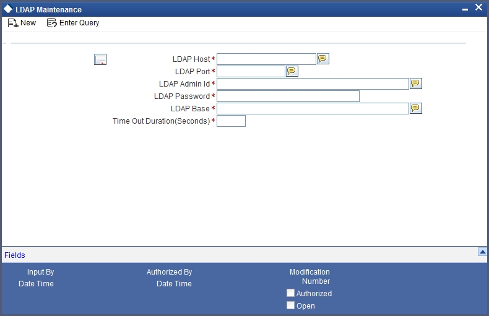This screenshot has width=489, height=316.
Task: Click the small form icon left of LDAP Host
Action: point(100,59)
